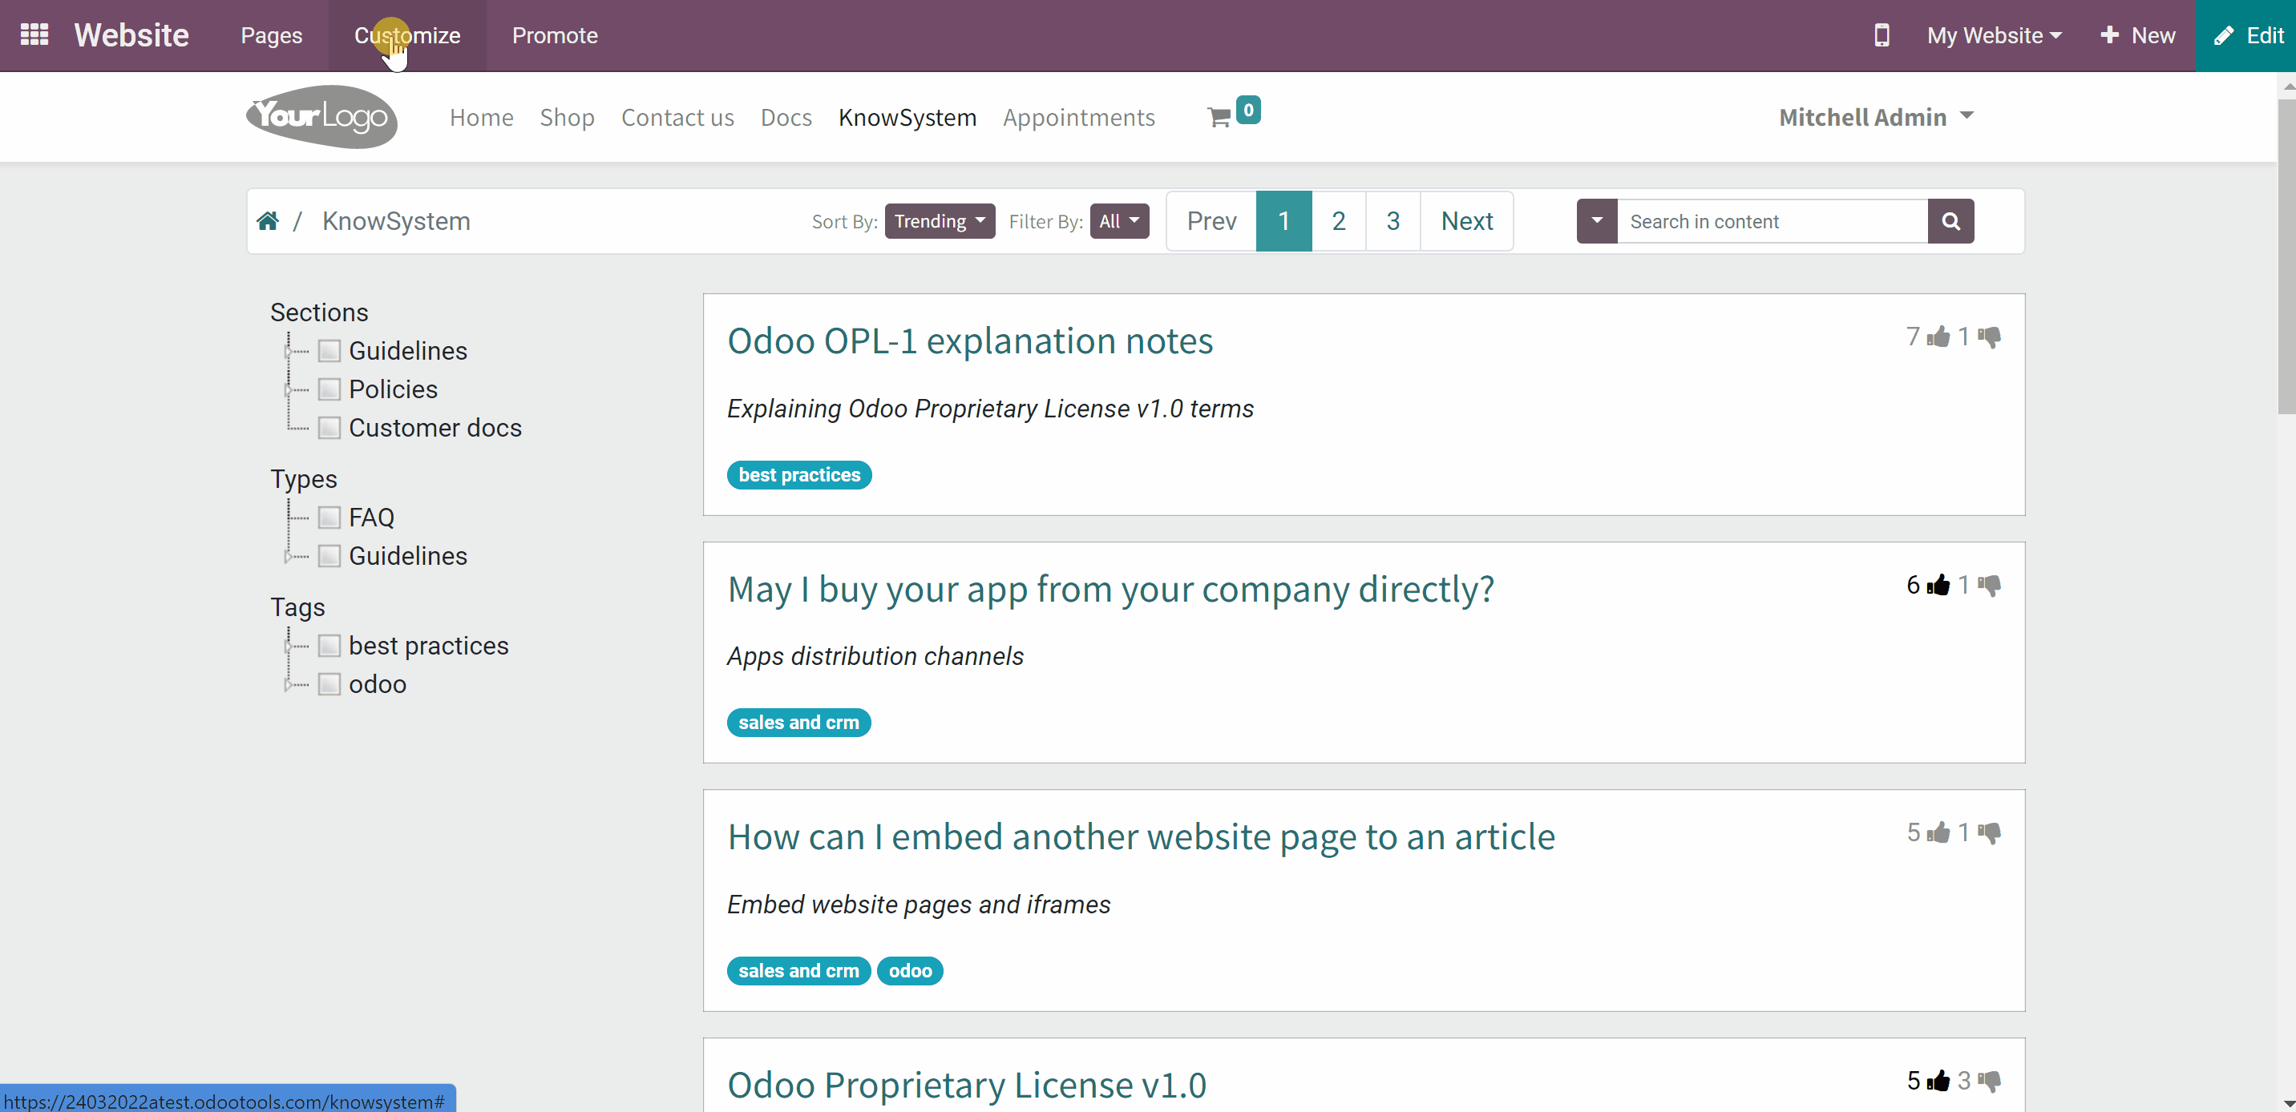Click the vertical page scrollbar thumb

pyautogui.click(x=2286, y=256)
